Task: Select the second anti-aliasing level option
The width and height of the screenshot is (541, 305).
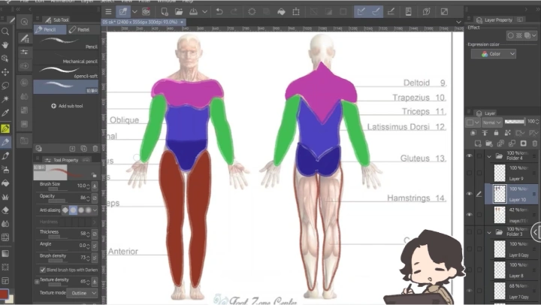Action: (x=73, y=210)
